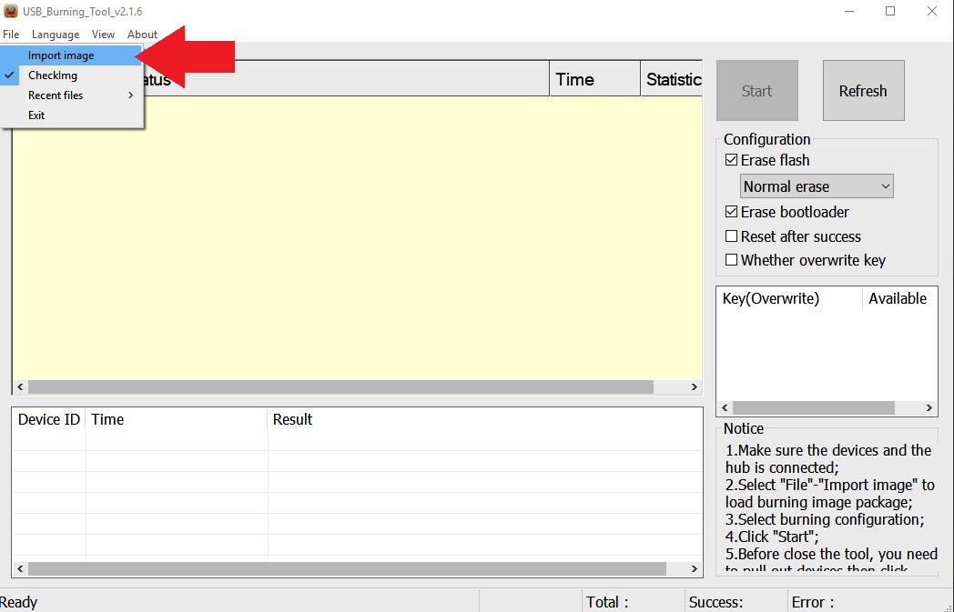Viewport: 954px width, 612px height.
Task: Click the key list horizontal scrollbar thumb
Action: (814, 407)
